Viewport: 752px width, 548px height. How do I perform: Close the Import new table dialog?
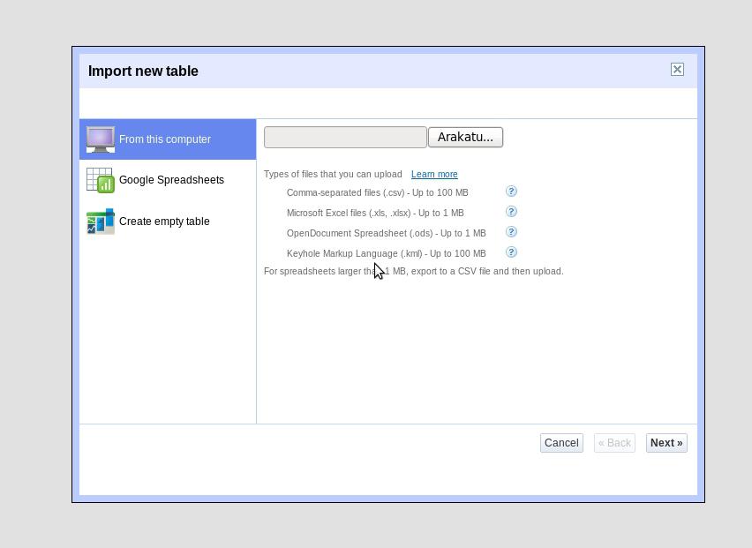tap(677, 70)
